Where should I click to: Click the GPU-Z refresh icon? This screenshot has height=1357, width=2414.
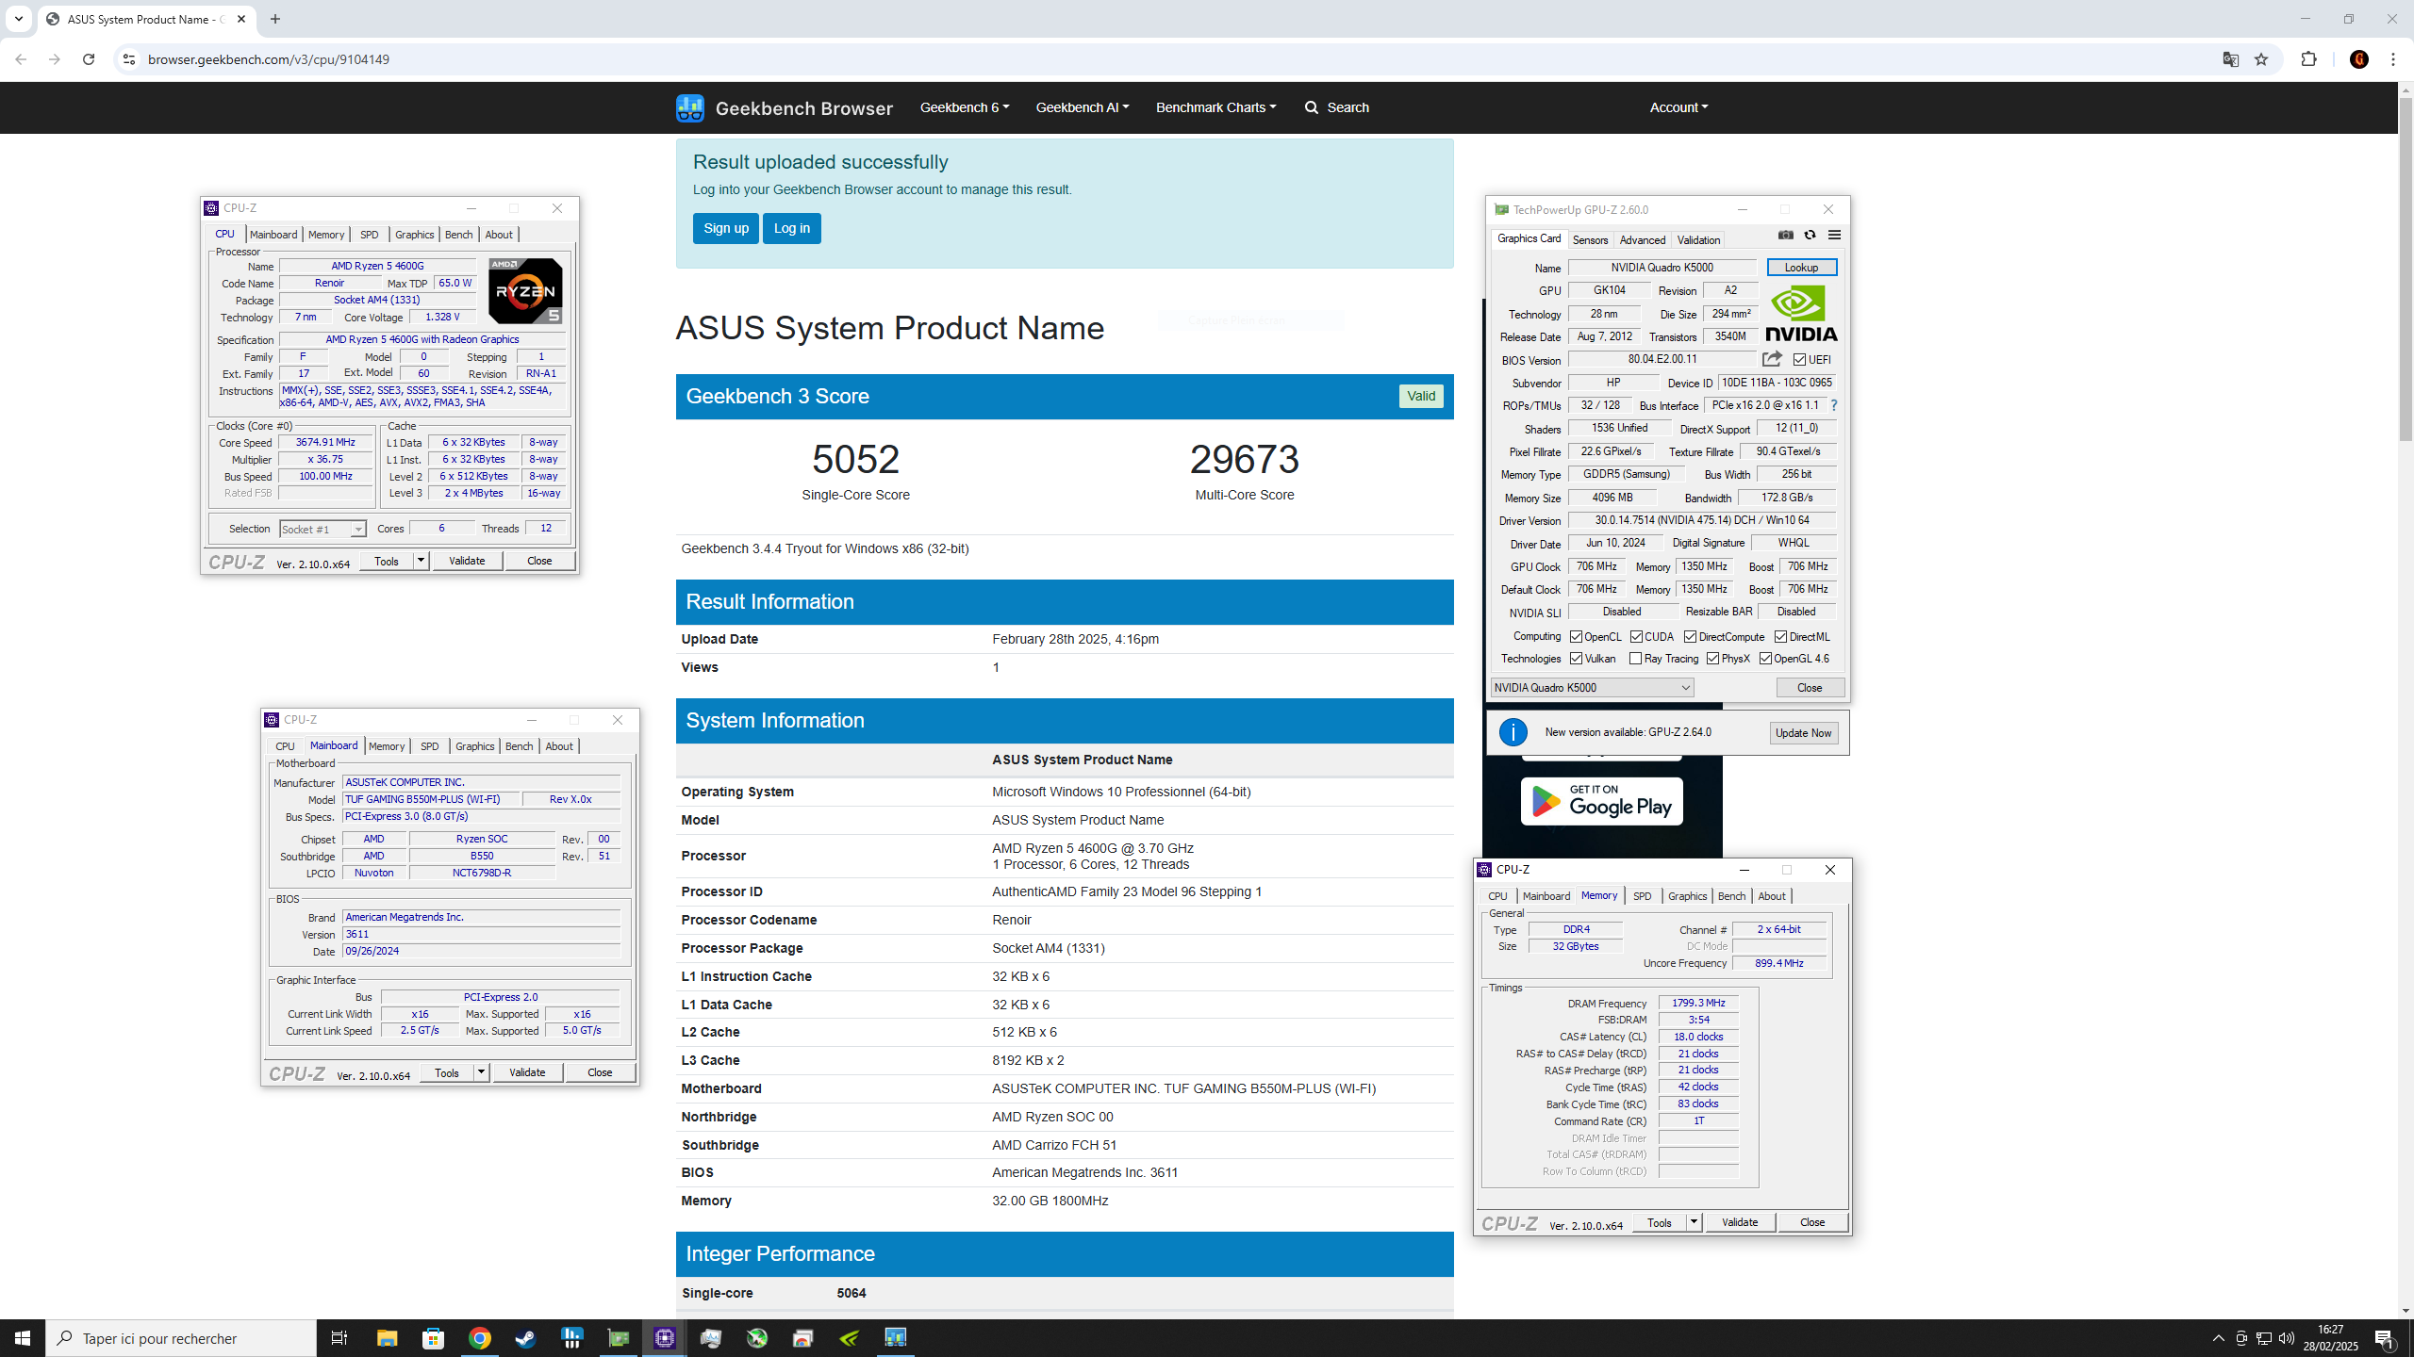1810,235
